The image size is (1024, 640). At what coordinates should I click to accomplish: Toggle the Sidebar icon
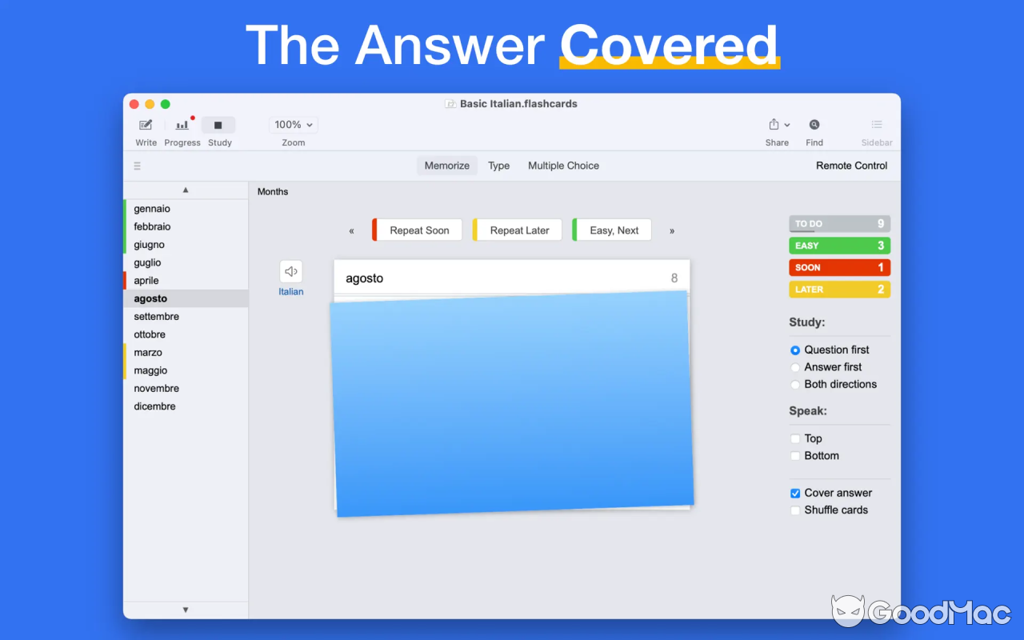[875, 126]
